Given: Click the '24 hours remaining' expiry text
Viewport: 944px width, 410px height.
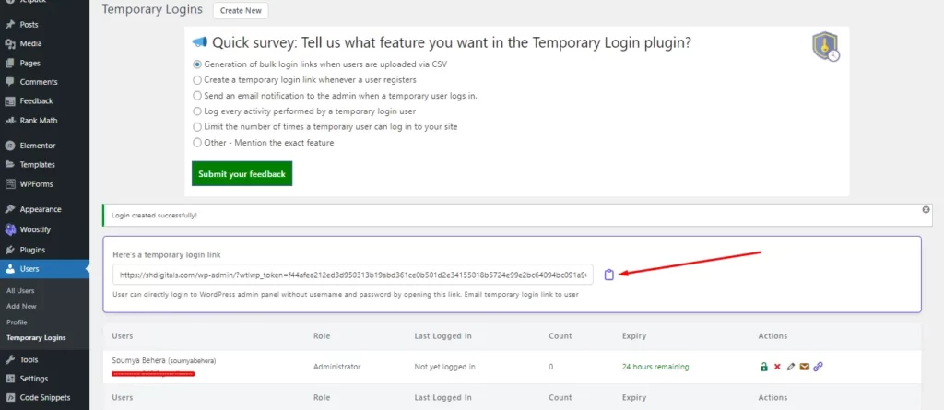Looking at the screenshot, I should coord(655,367).
